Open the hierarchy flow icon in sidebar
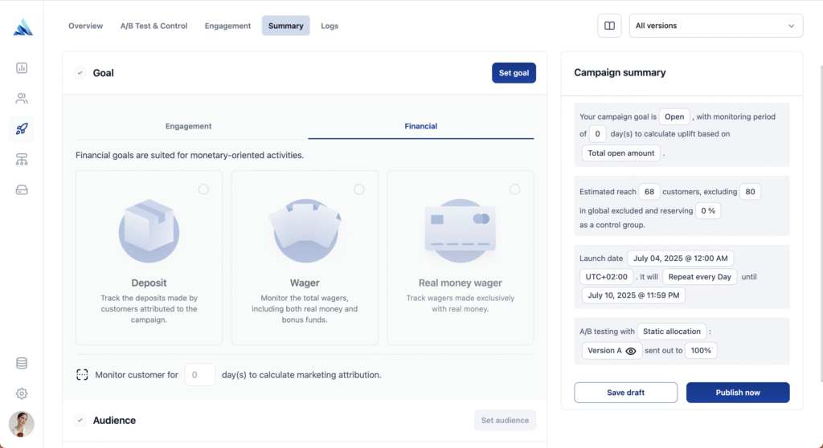The height and width of the screenshot is (448, 823). click(x=22, y=160)
